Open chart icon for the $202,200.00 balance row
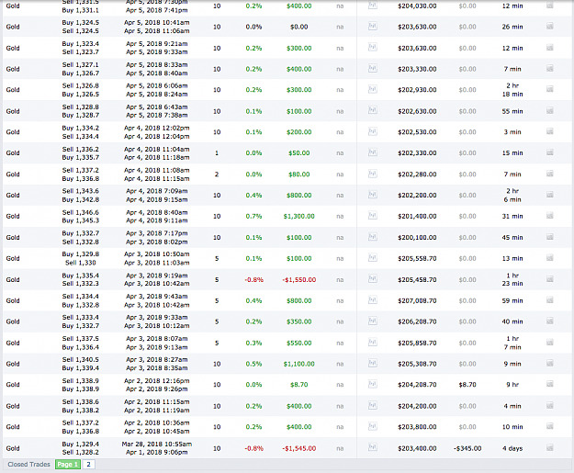This screenshot has width=574, height=473. [x=373, y=195]
